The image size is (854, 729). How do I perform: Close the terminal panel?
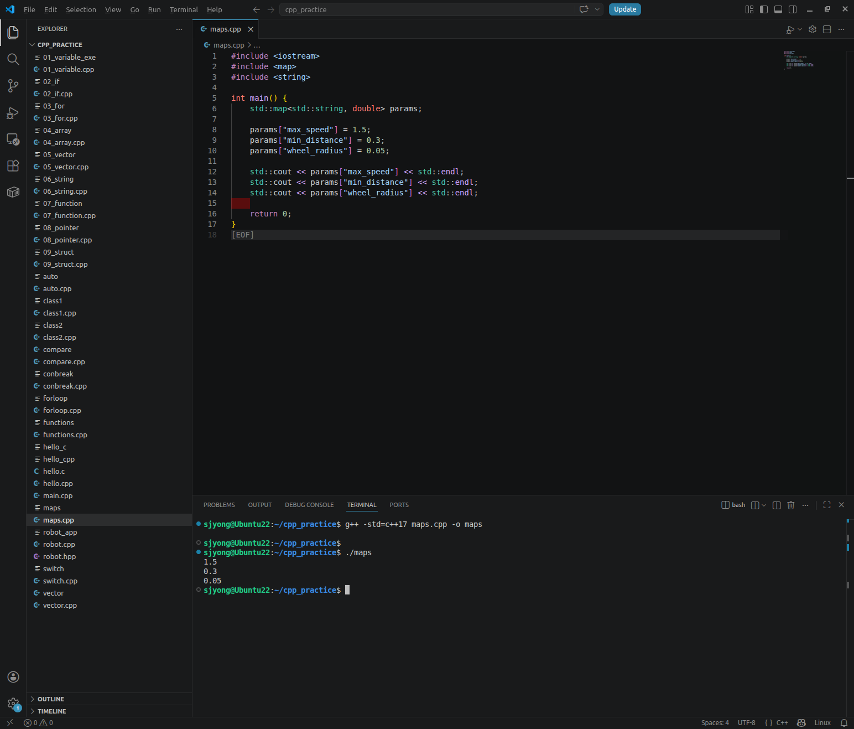click(x=841, y=505)
